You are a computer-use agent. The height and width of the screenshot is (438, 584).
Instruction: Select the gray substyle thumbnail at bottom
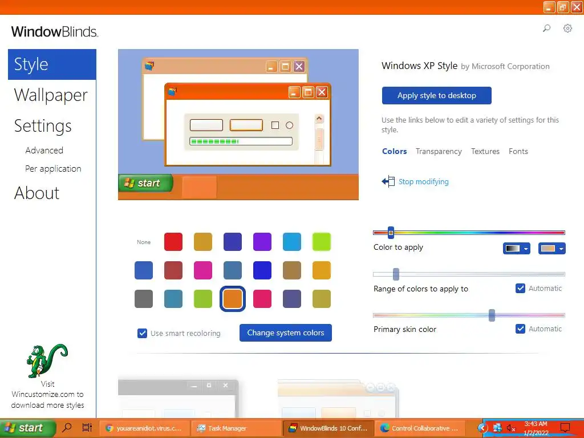[178, 399]
